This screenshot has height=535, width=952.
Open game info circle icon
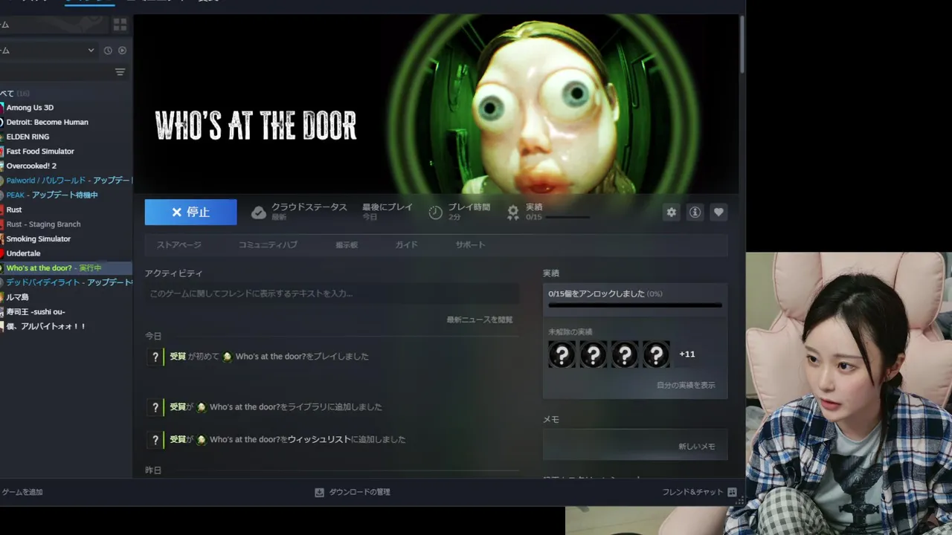[695, 213]
